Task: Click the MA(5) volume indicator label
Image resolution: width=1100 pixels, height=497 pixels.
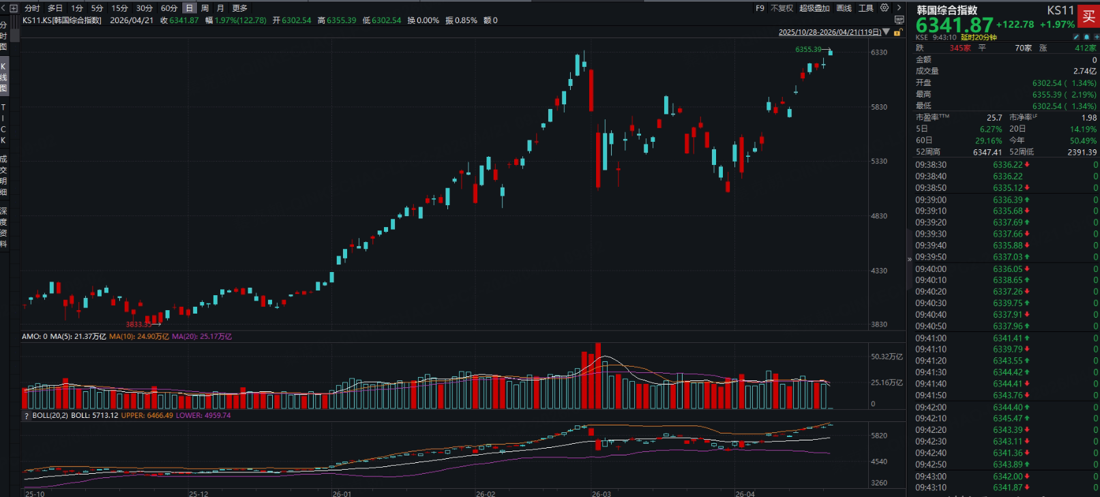Action: pos(78,337)
